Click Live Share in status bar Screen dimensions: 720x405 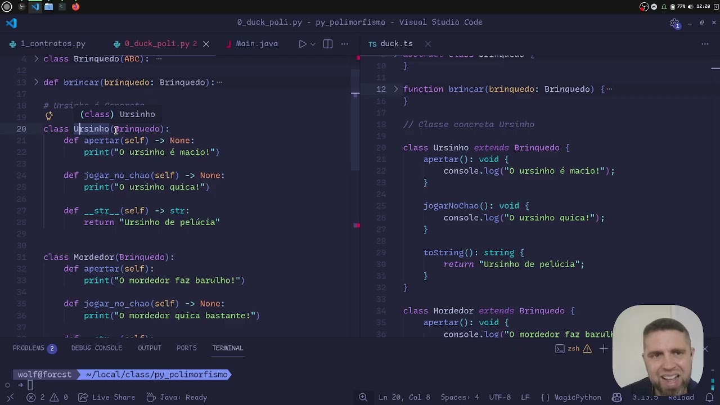pyautogui.click(x=106, y=397)
